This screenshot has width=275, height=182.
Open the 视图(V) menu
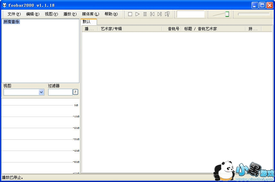(x=51, y=14)
